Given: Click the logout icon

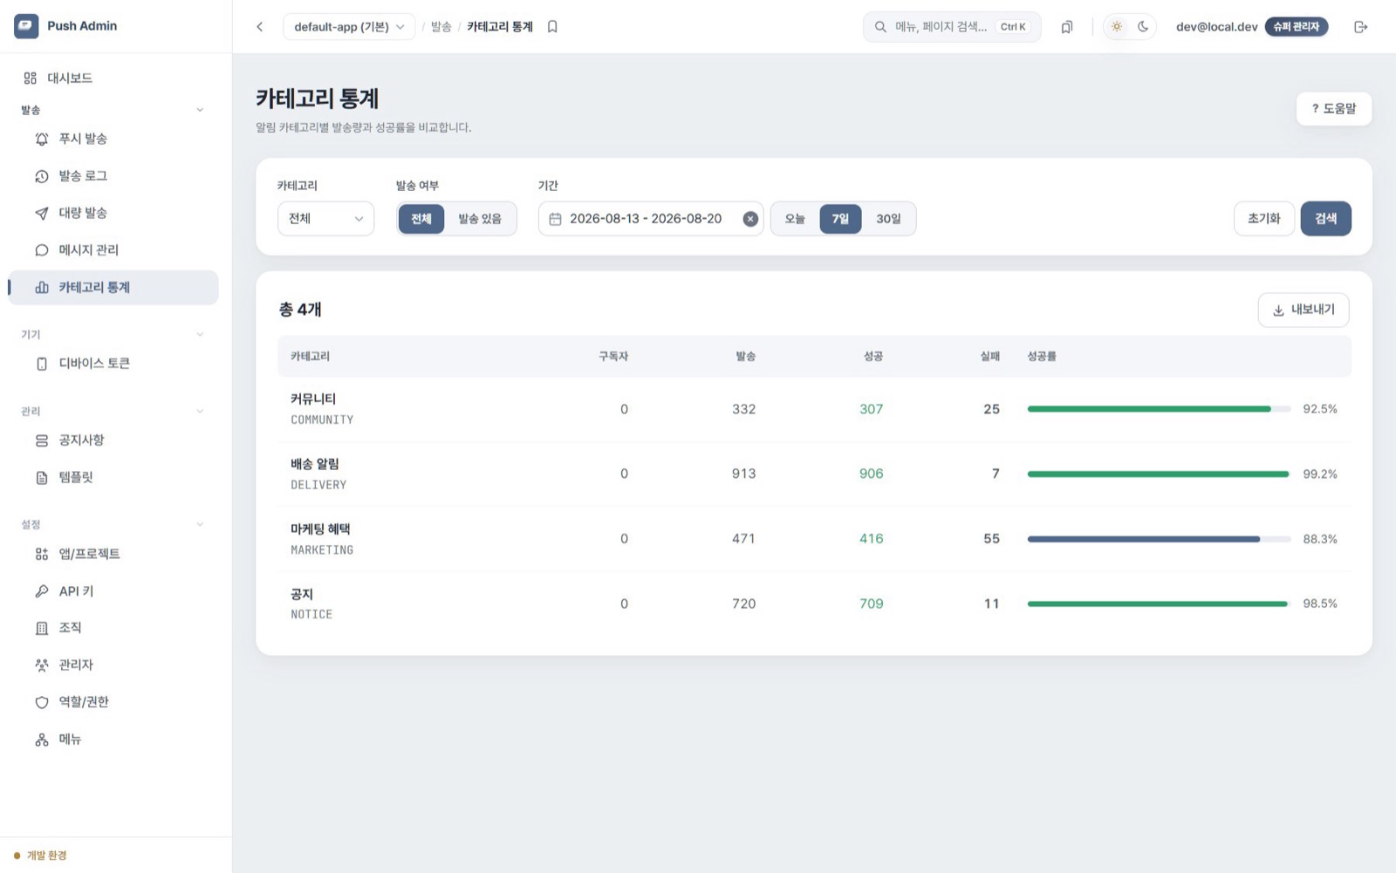Looking at the screenshot, I should coord(1360,27).
